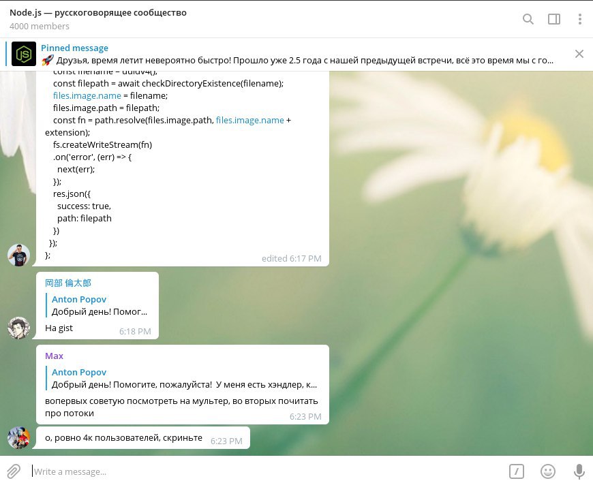Focus the Write a message input field
The width and height of the screenshot is (593, 483).
[264, 471]
